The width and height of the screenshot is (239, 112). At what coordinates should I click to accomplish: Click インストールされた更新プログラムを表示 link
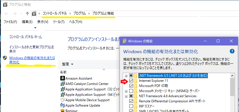[31, 49]
